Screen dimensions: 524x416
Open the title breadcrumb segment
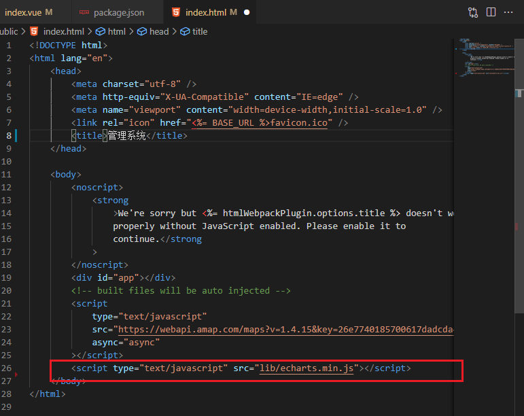pos(200,32)
